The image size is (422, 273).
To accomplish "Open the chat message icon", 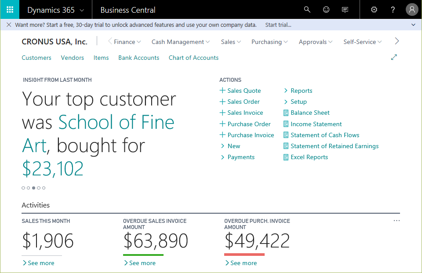I will pyautogui.click(x=345, y=10).
